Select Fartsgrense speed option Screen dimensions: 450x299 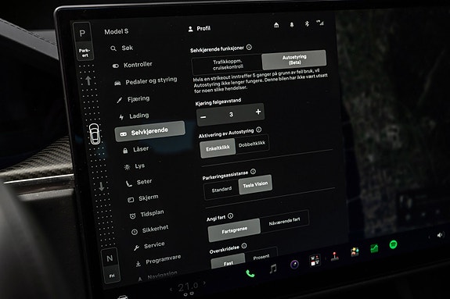234,230
